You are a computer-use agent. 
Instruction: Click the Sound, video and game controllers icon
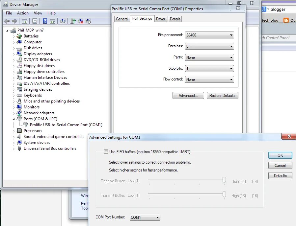(19, 137)
